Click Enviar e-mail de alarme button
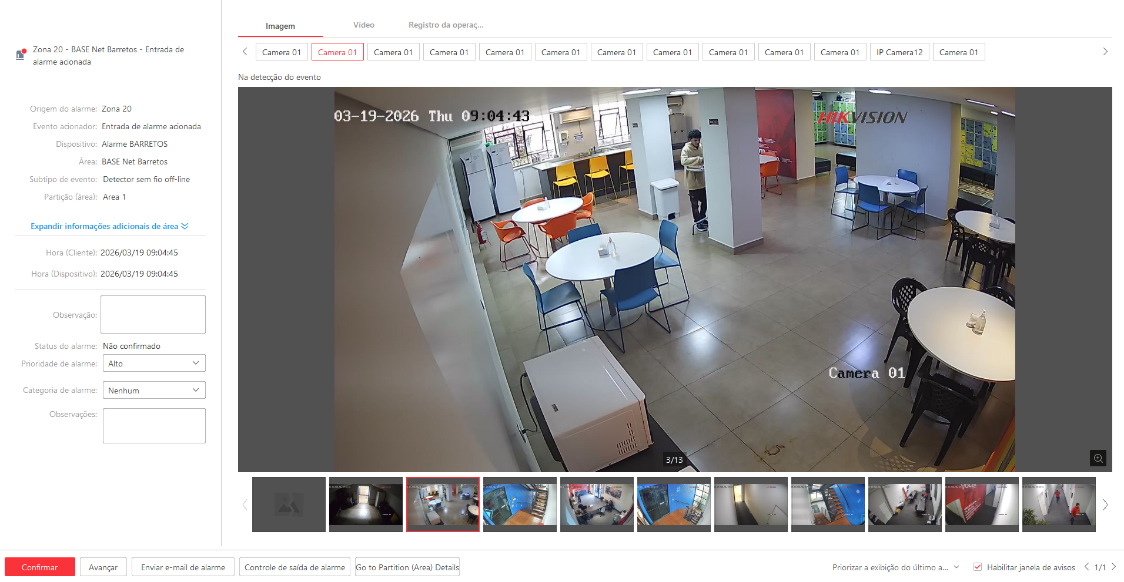 [183, 567]
